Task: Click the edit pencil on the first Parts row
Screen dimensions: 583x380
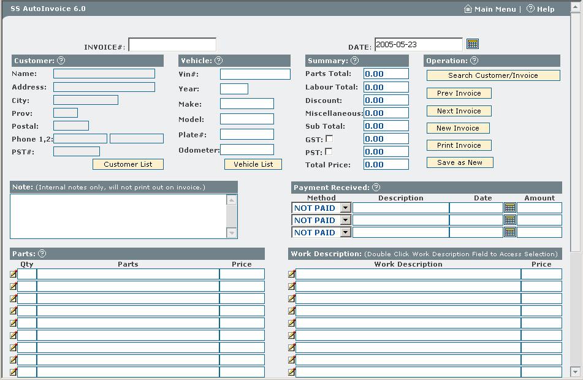Action: [12, 274]
